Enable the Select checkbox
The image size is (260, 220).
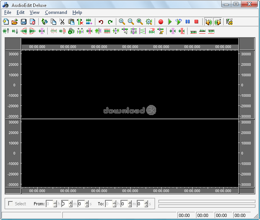click(x=10, y=203)
